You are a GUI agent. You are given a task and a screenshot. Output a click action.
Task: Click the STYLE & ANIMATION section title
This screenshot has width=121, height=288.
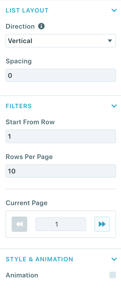click(x=39, y=259)
